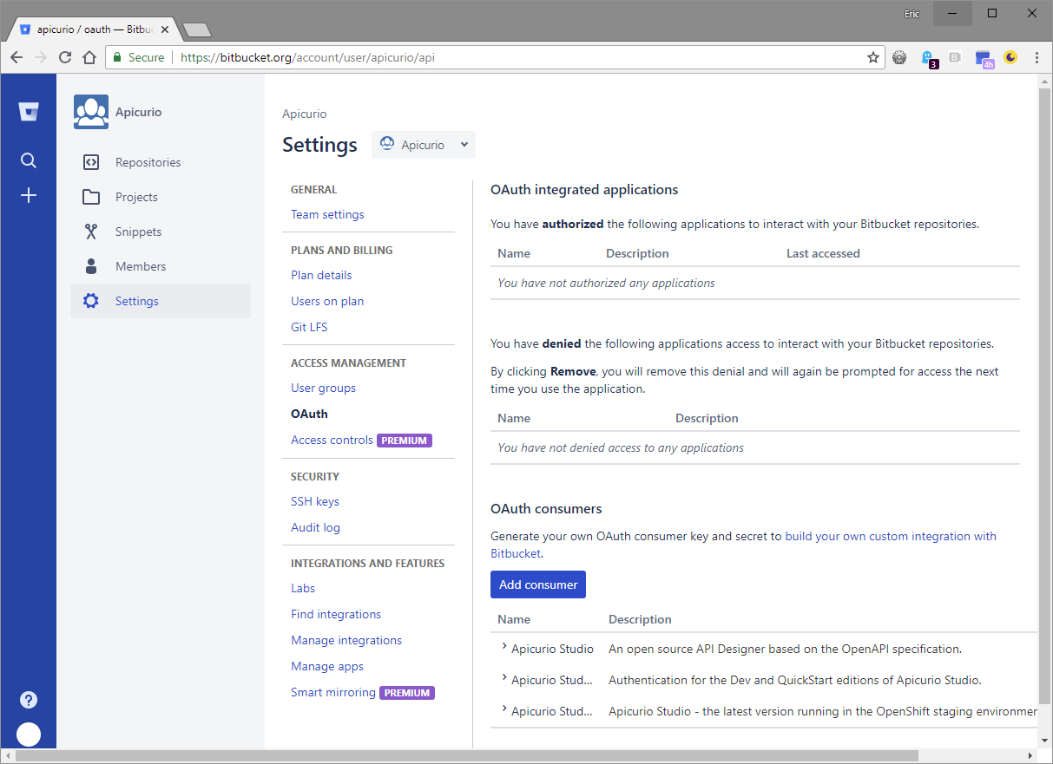Click the Apicurio team avatar icon
This screenshot has height=764, width=1053.
(x=91, y=112)
